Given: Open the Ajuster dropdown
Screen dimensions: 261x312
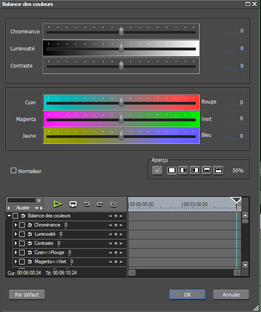Looking at the screenshot, I should click(x=25, y=208).
